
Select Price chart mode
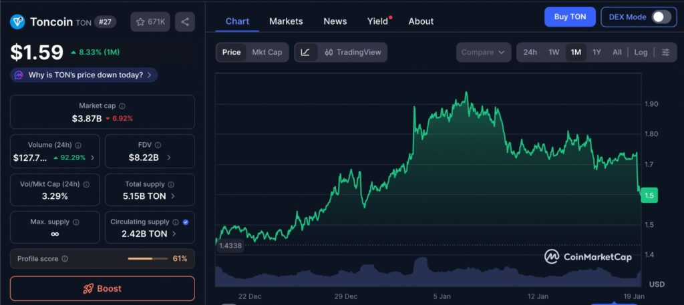coord(231,52)
